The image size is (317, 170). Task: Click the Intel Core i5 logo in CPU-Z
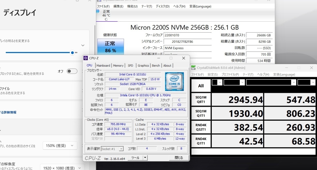(174, 82)
